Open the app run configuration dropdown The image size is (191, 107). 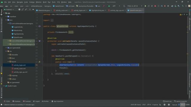coord(114,6)
